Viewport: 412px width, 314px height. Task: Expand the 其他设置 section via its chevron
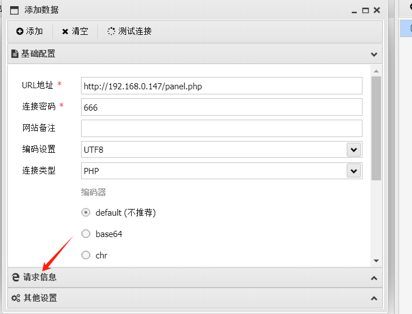[x=374, y=298]
